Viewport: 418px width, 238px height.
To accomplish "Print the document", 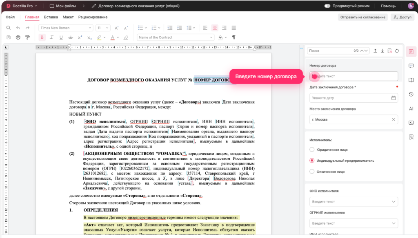I will 18,37.
